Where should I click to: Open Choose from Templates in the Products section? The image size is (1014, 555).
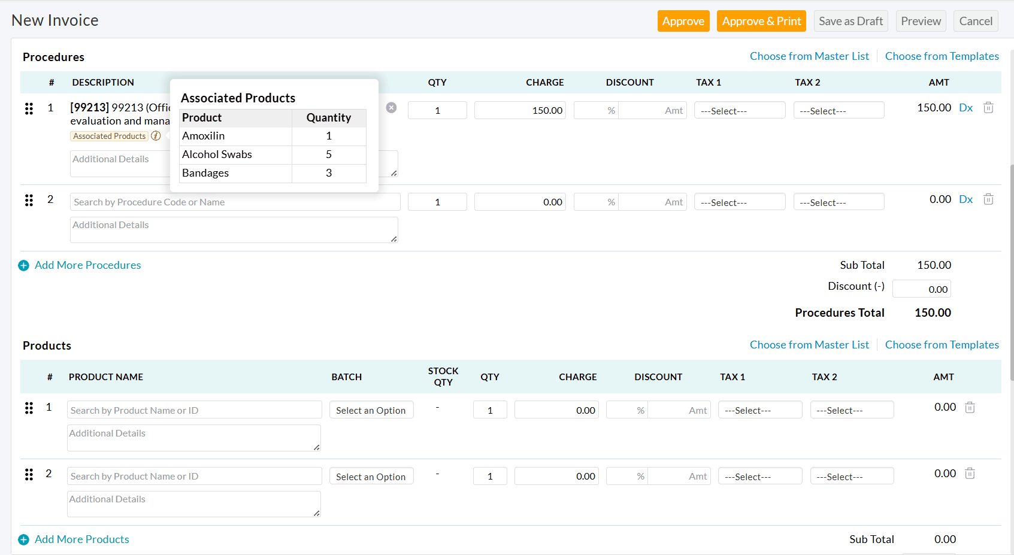tap(942, 345)
